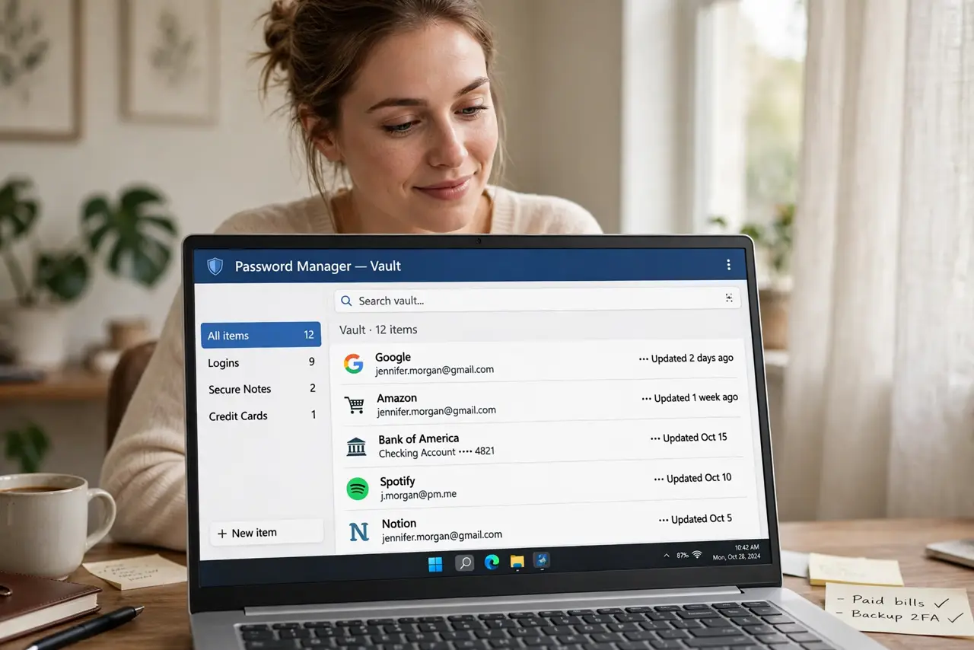Launch Microsoft Edge from the taskbar
The width and height of the screenshot is (974, 650).
[492, 562]
